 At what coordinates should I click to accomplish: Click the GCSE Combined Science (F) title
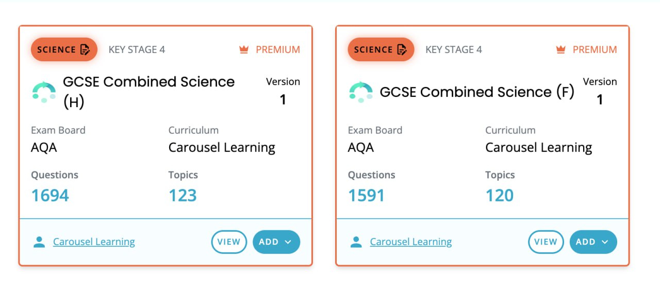(x=476, y=92)
